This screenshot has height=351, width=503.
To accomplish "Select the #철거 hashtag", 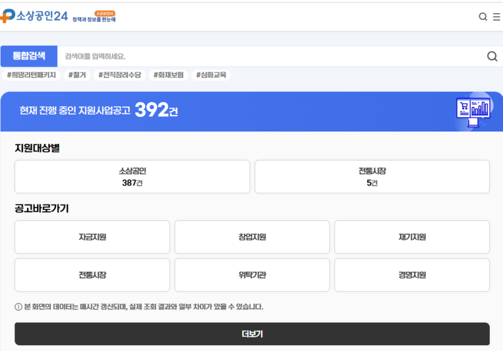I will pyautogui.click(x=77, y=75).
